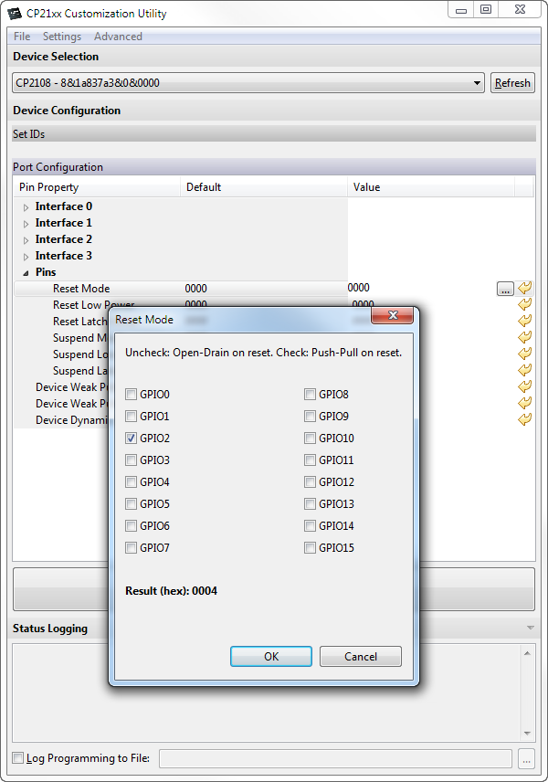Revert Reset Latch row arrow icon
Screen dimensions: 548x782
point(524,321)
